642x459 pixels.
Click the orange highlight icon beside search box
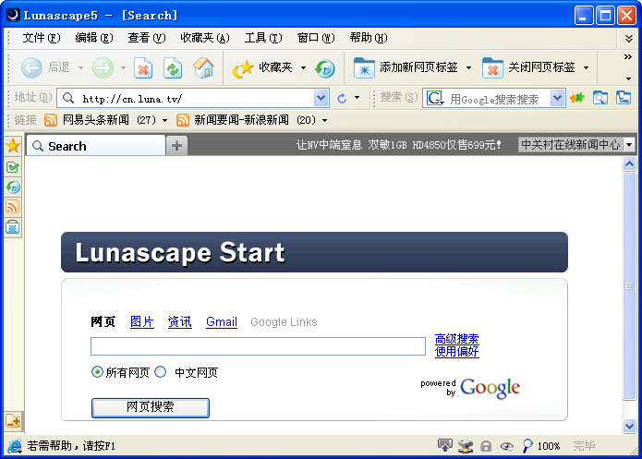click(x=577, y=98)
